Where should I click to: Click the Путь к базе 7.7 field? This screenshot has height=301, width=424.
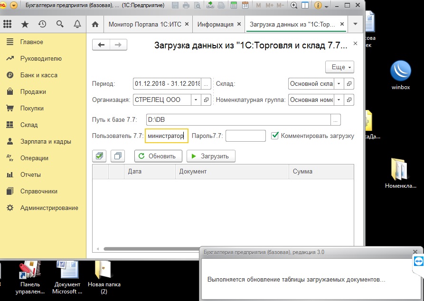pyautogui.click(x=238, y=119)
